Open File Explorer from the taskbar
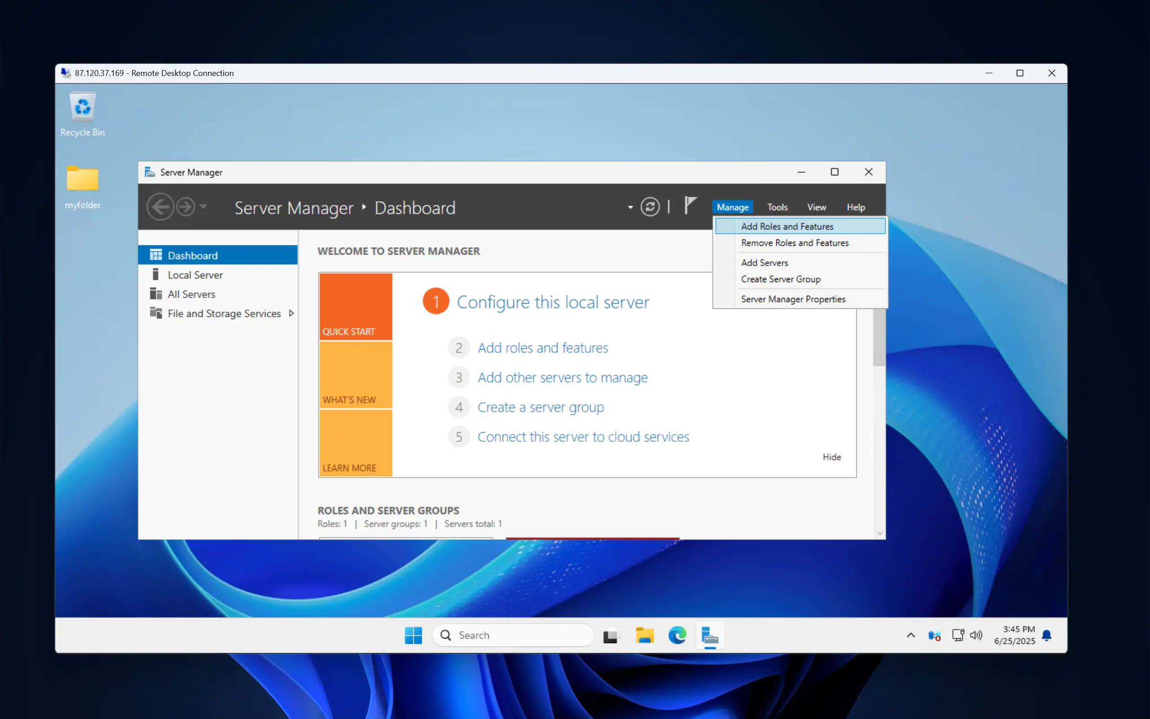Image resolution: width=1150 pixels, height=719 pixels. pos(644,635)
